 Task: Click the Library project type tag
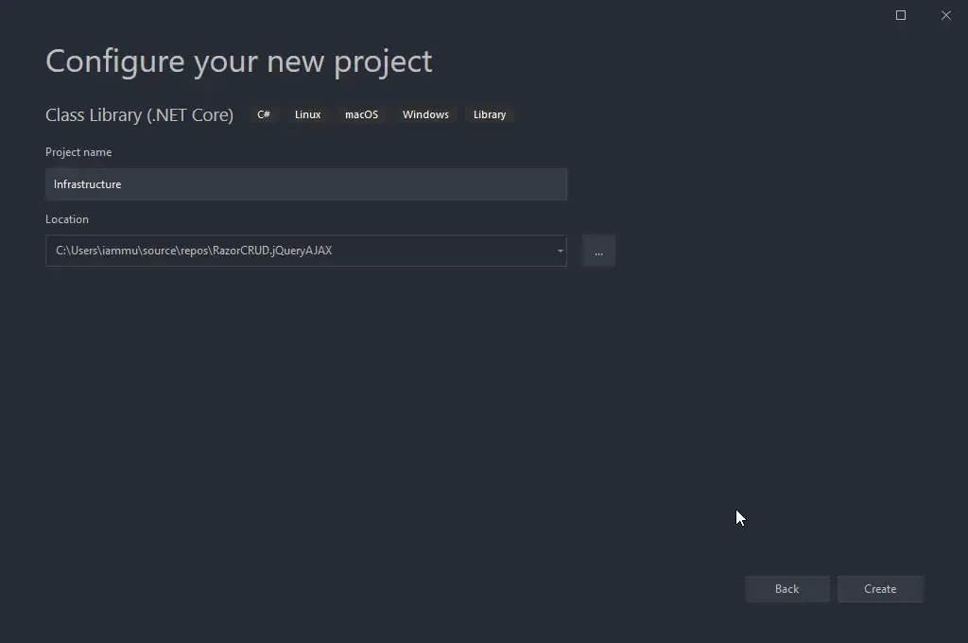tap(490, 113)
